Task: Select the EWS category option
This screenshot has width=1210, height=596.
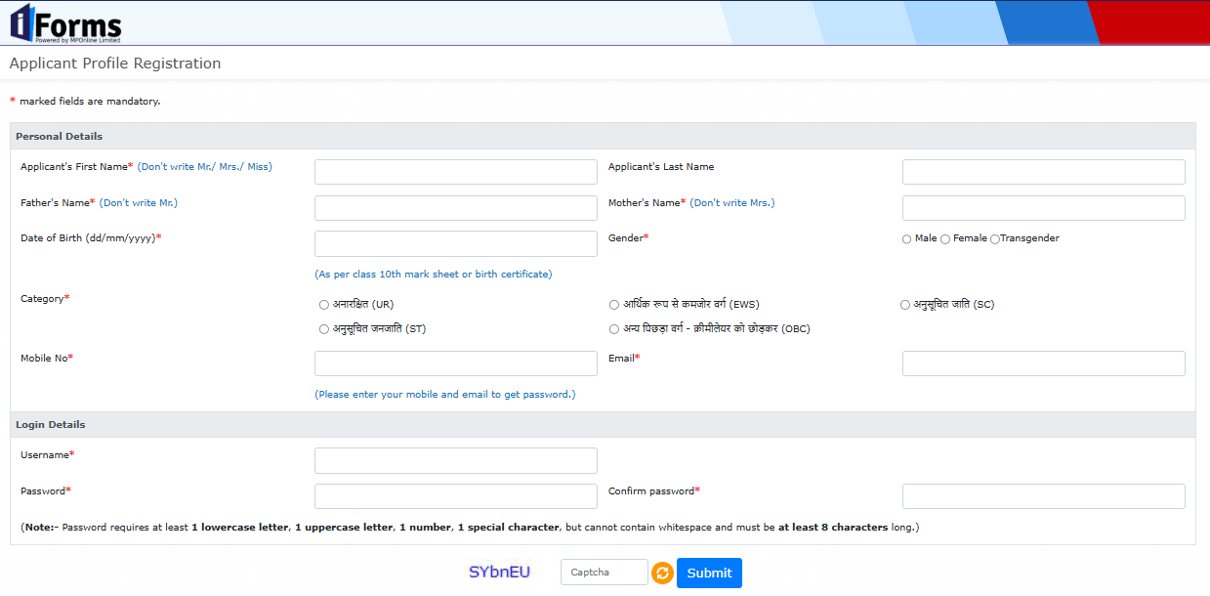Action: pyautogui.click(x=614, y=305)
